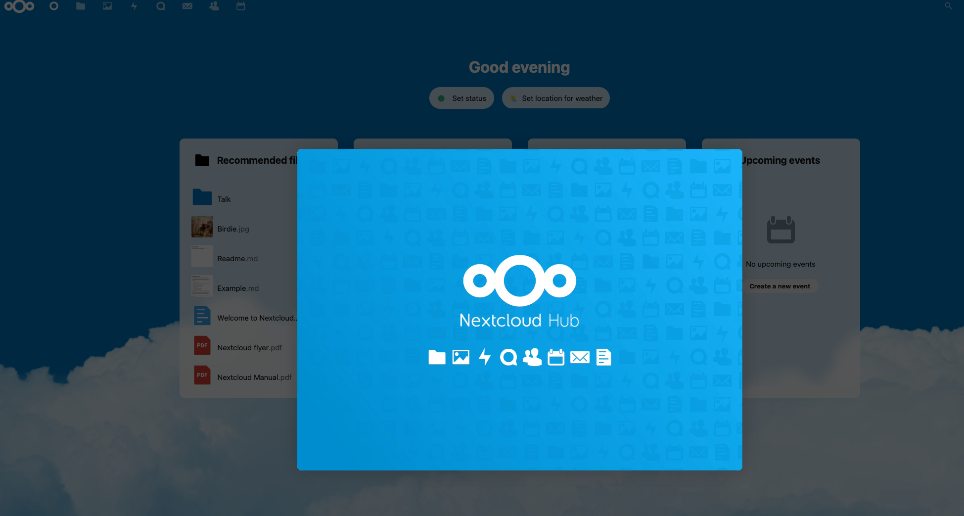Click the Recommended files heading folder icon
Viewport: 964px width, 516px height.
click(202, 160)
